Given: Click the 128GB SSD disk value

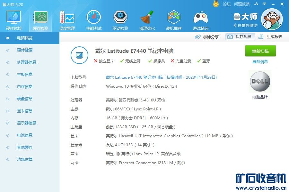Looking at the screenshot, I should [141, 127].
